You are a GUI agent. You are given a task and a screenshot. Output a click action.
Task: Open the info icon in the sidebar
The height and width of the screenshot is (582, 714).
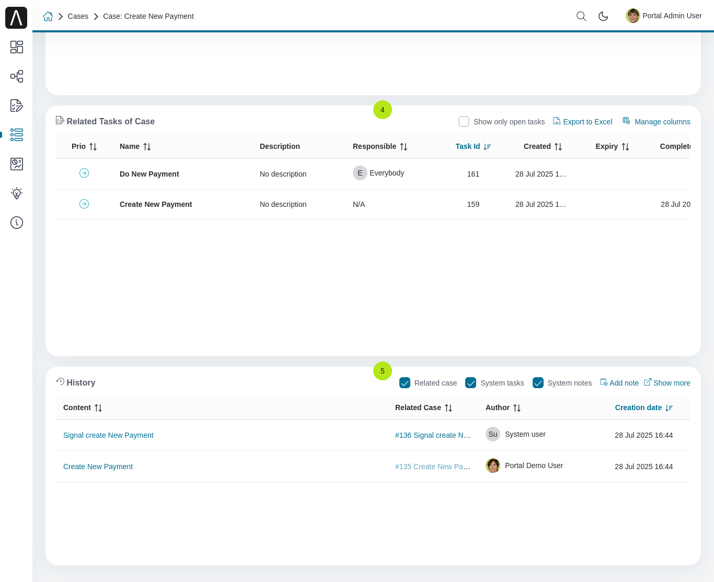pyautogui.click(x=17, y=223)
